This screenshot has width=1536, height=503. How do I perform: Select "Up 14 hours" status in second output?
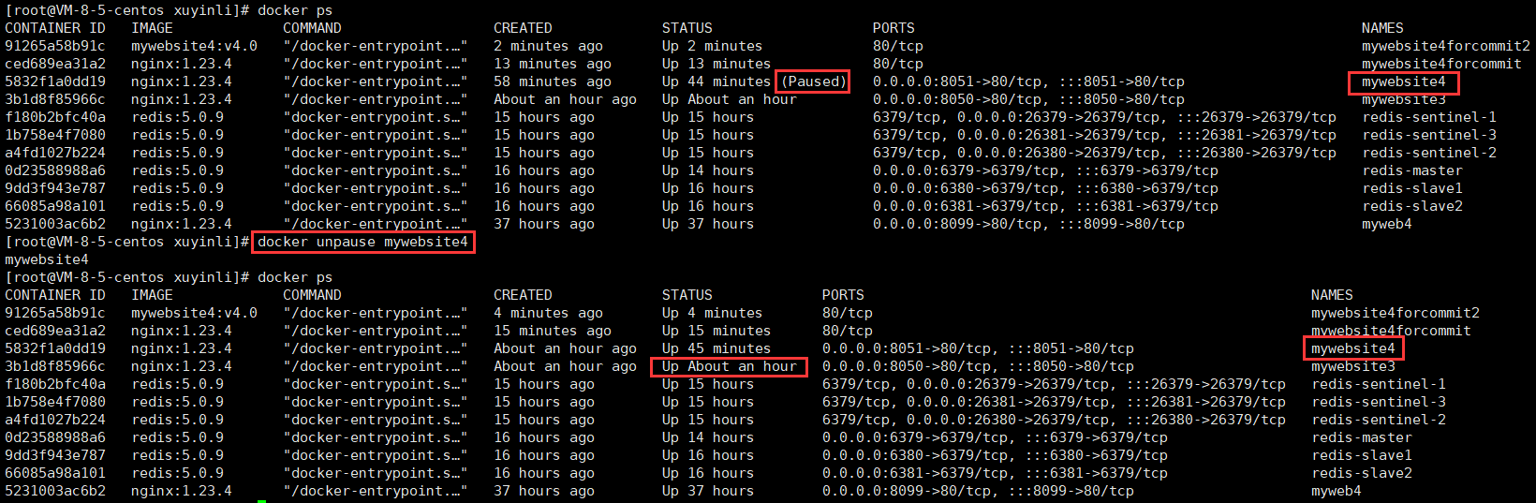[708, 437]
